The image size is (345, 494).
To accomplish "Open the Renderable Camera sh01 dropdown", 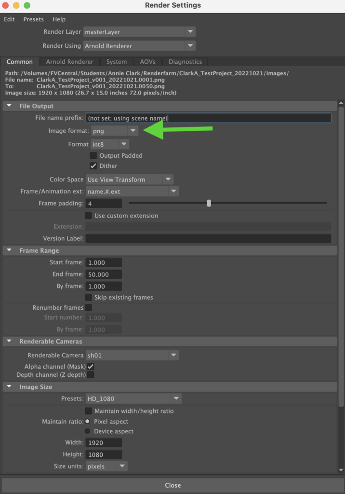I will (x=132, y=355).
